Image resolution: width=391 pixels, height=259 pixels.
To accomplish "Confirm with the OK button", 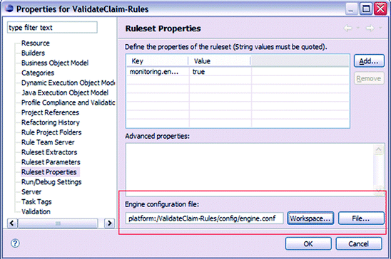I will [308, 243].
